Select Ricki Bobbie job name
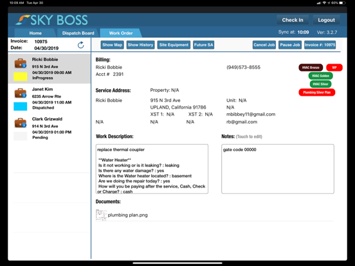 tap(45, 60)
